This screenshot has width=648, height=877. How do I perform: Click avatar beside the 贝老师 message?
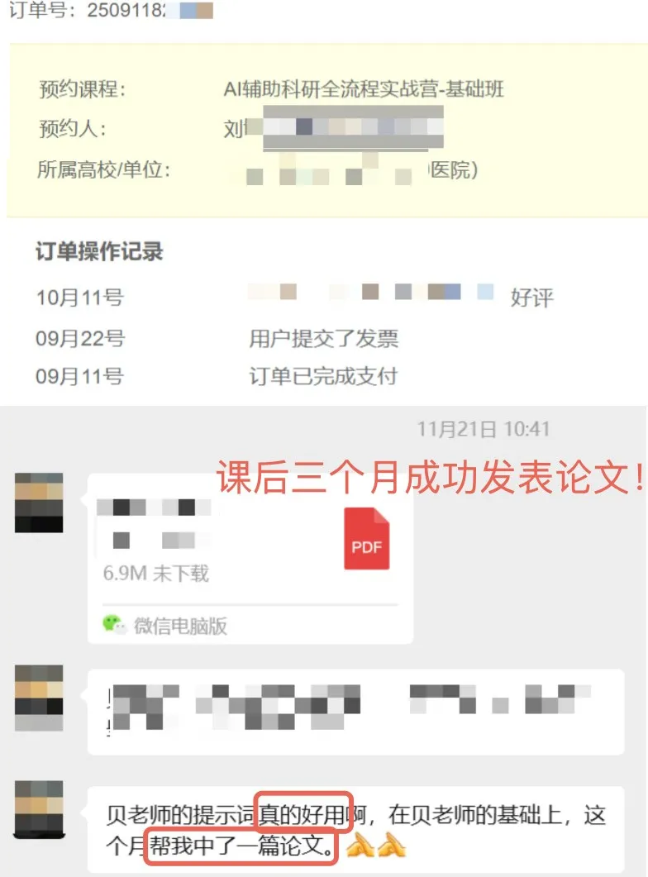[39, 809]
